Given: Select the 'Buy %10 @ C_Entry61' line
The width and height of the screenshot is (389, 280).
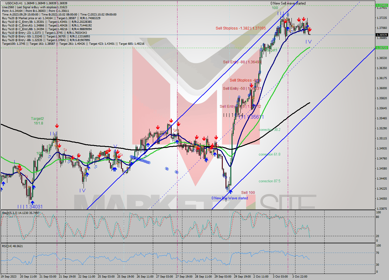Looking at the screenshot, I should click(x=47, y=25).
